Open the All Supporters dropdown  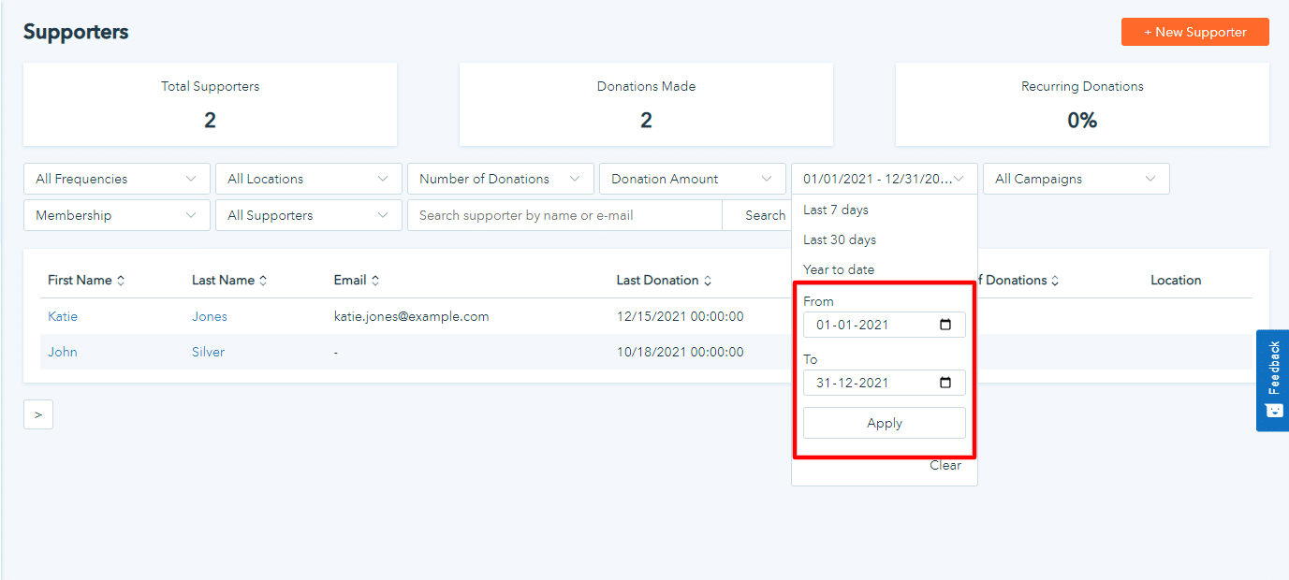tap(308, 214)
